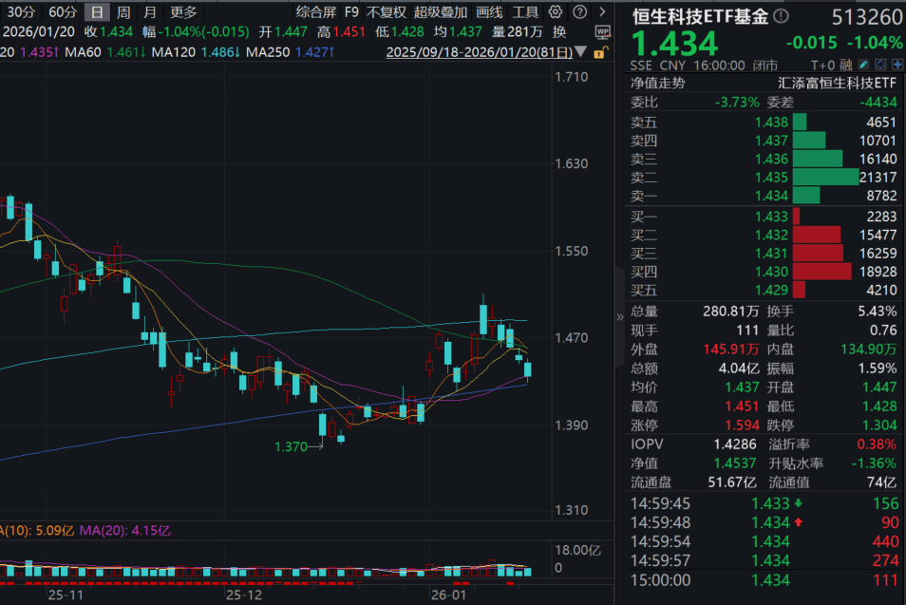Toggle 不复权 price adjustment mode

(x=387, y=12)
